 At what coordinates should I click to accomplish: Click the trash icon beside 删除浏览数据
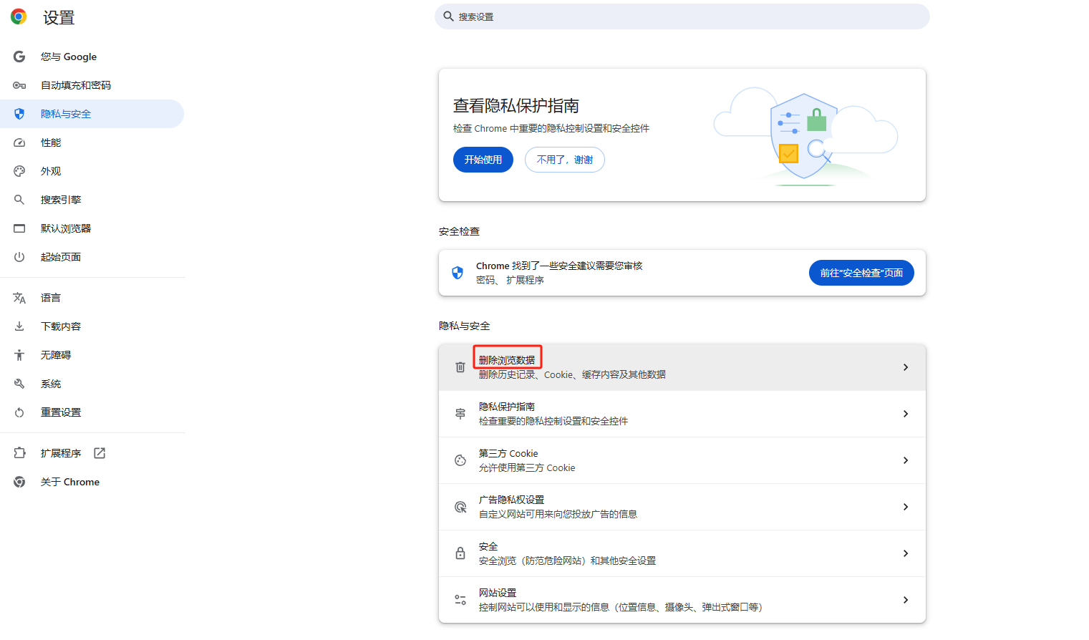pos(460,367)
